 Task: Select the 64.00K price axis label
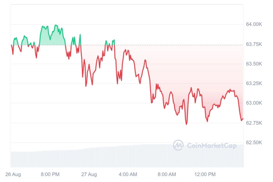pos(254,24)
